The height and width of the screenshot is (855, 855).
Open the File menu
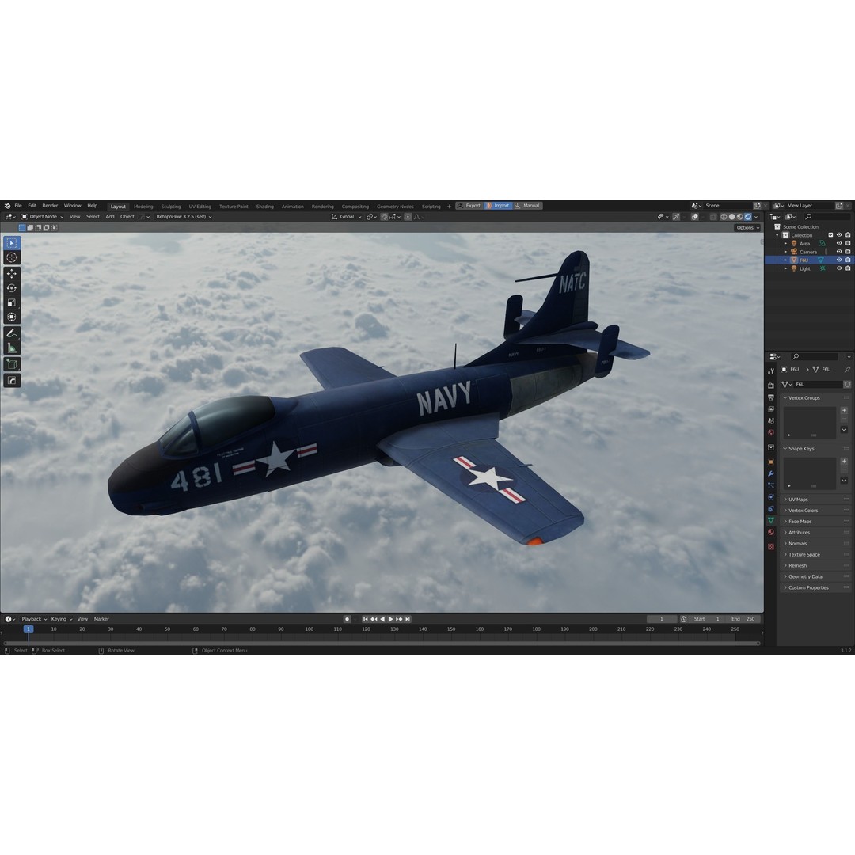[x=18, y=206]
